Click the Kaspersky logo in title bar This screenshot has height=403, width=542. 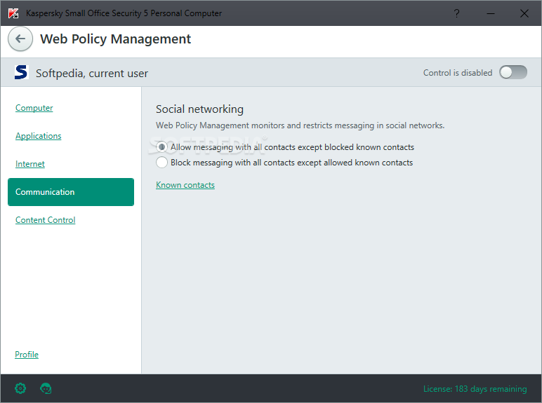13,13
